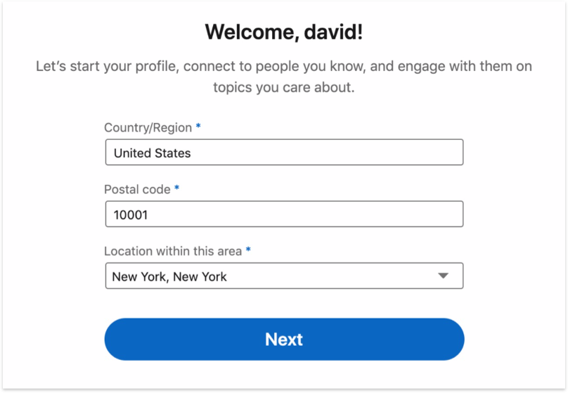Click the "topics you care about." text
Image resolution: width=568 pixels, height=393 pixels.
[284, 88]
